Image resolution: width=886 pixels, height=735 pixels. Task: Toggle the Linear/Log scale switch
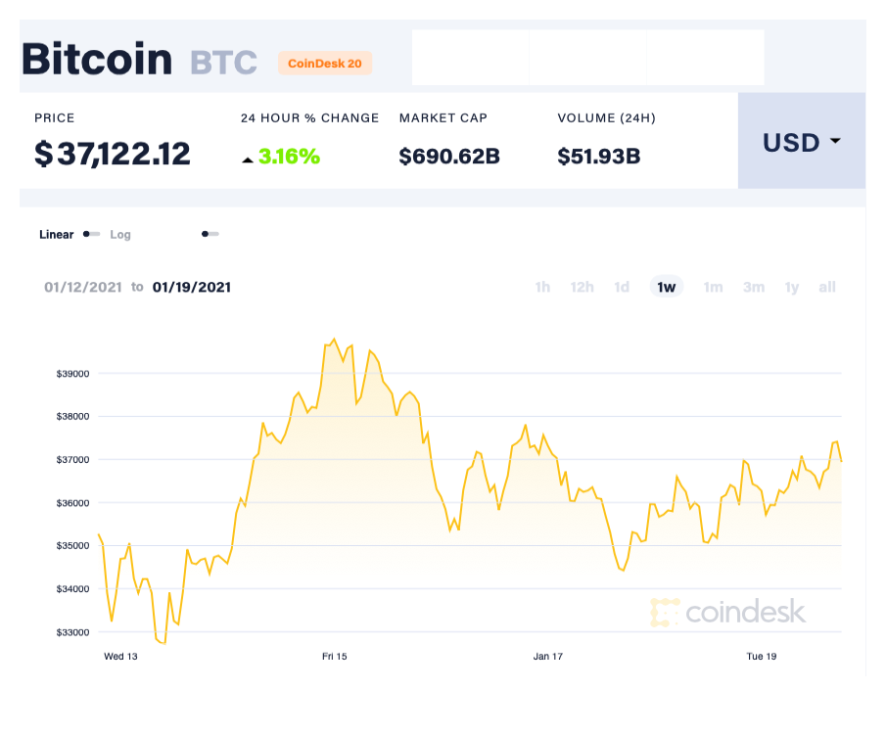click(x=91, y=234)
